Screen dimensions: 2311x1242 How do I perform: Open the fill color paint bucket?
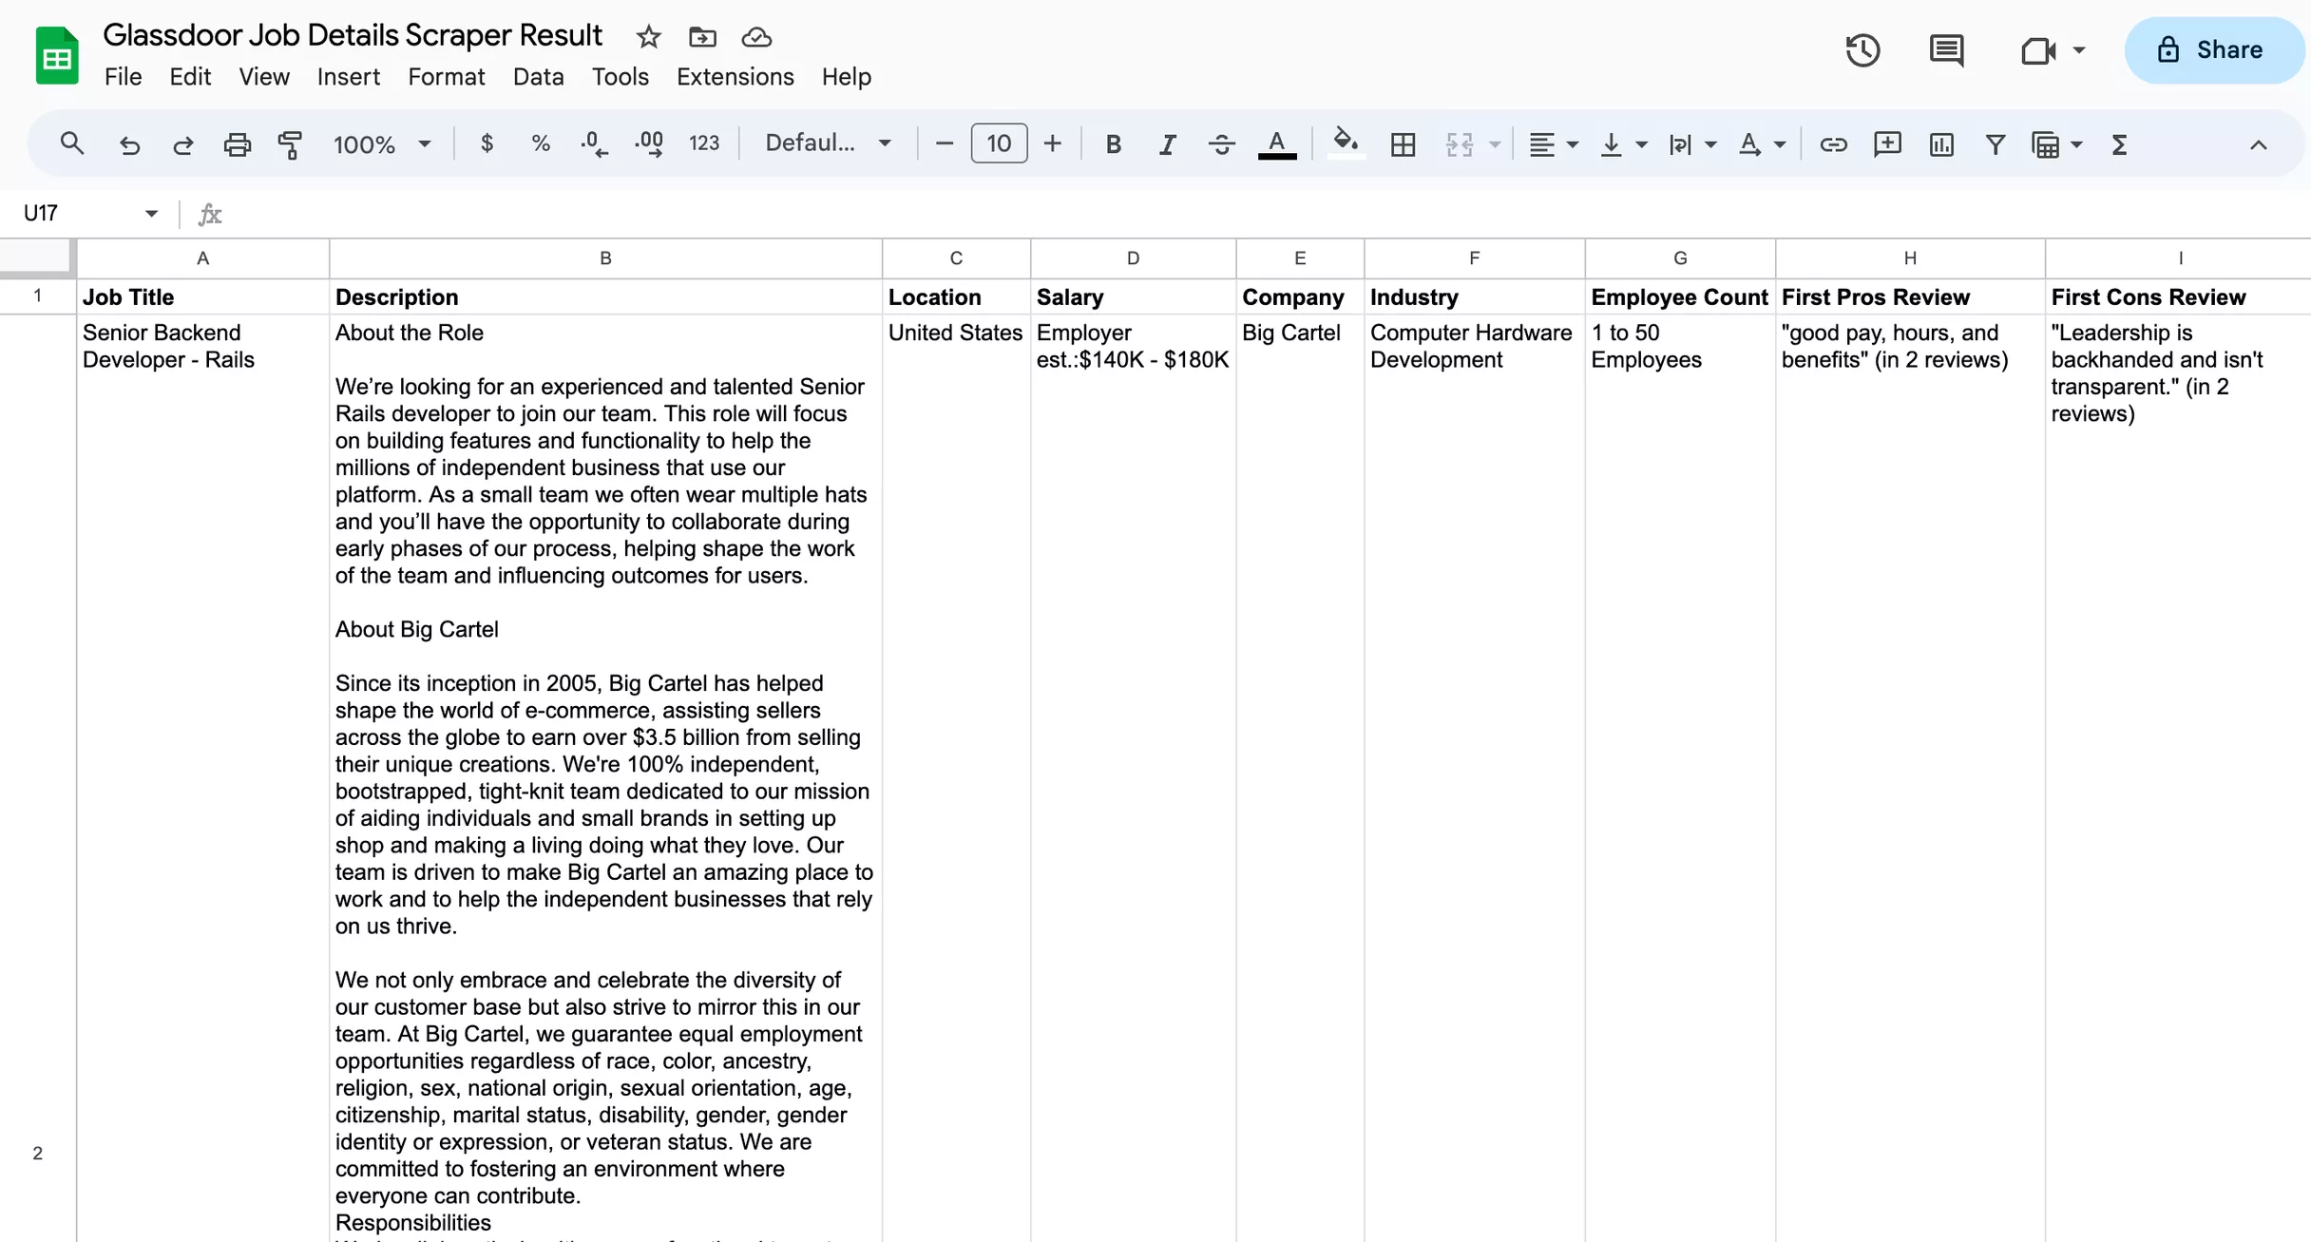pyautogui.click(x=1345, y=143)
